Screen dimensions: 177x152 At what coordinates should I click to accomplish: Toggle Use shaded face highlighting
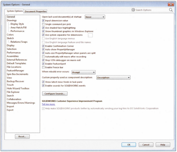coord(43,28)
